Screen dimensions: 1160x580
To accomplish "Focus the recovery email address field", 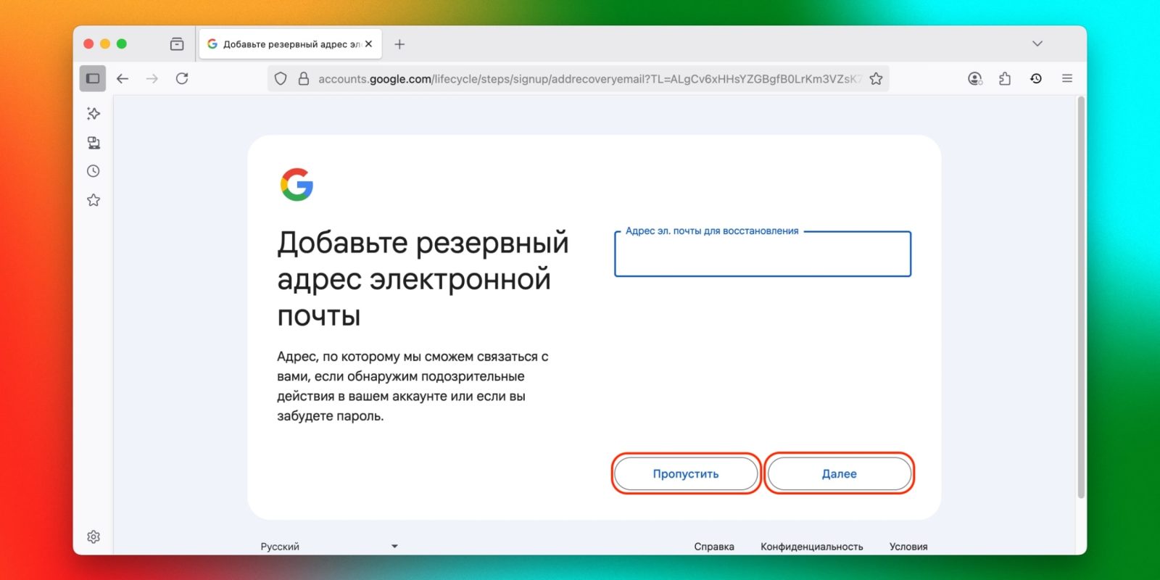I will pyautogui.click(x=763, y=254).
